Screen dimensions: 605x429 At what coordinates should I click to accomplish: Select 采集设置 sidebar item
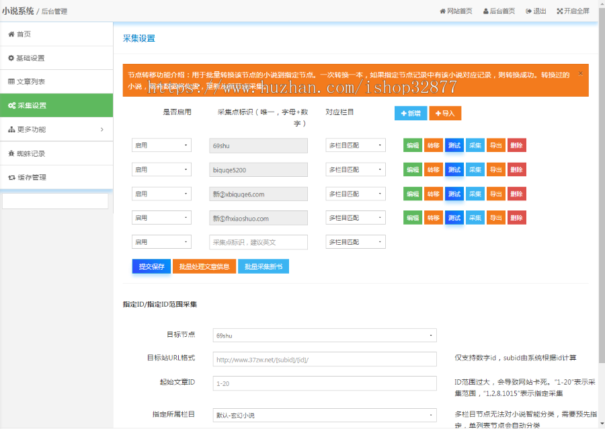coord(56,106)
